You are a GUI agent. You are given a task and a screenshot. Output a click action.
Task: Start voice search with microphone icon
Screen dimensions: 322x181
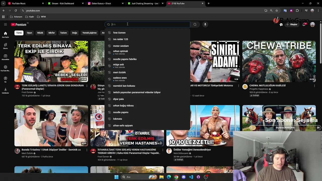pos(205,24)
